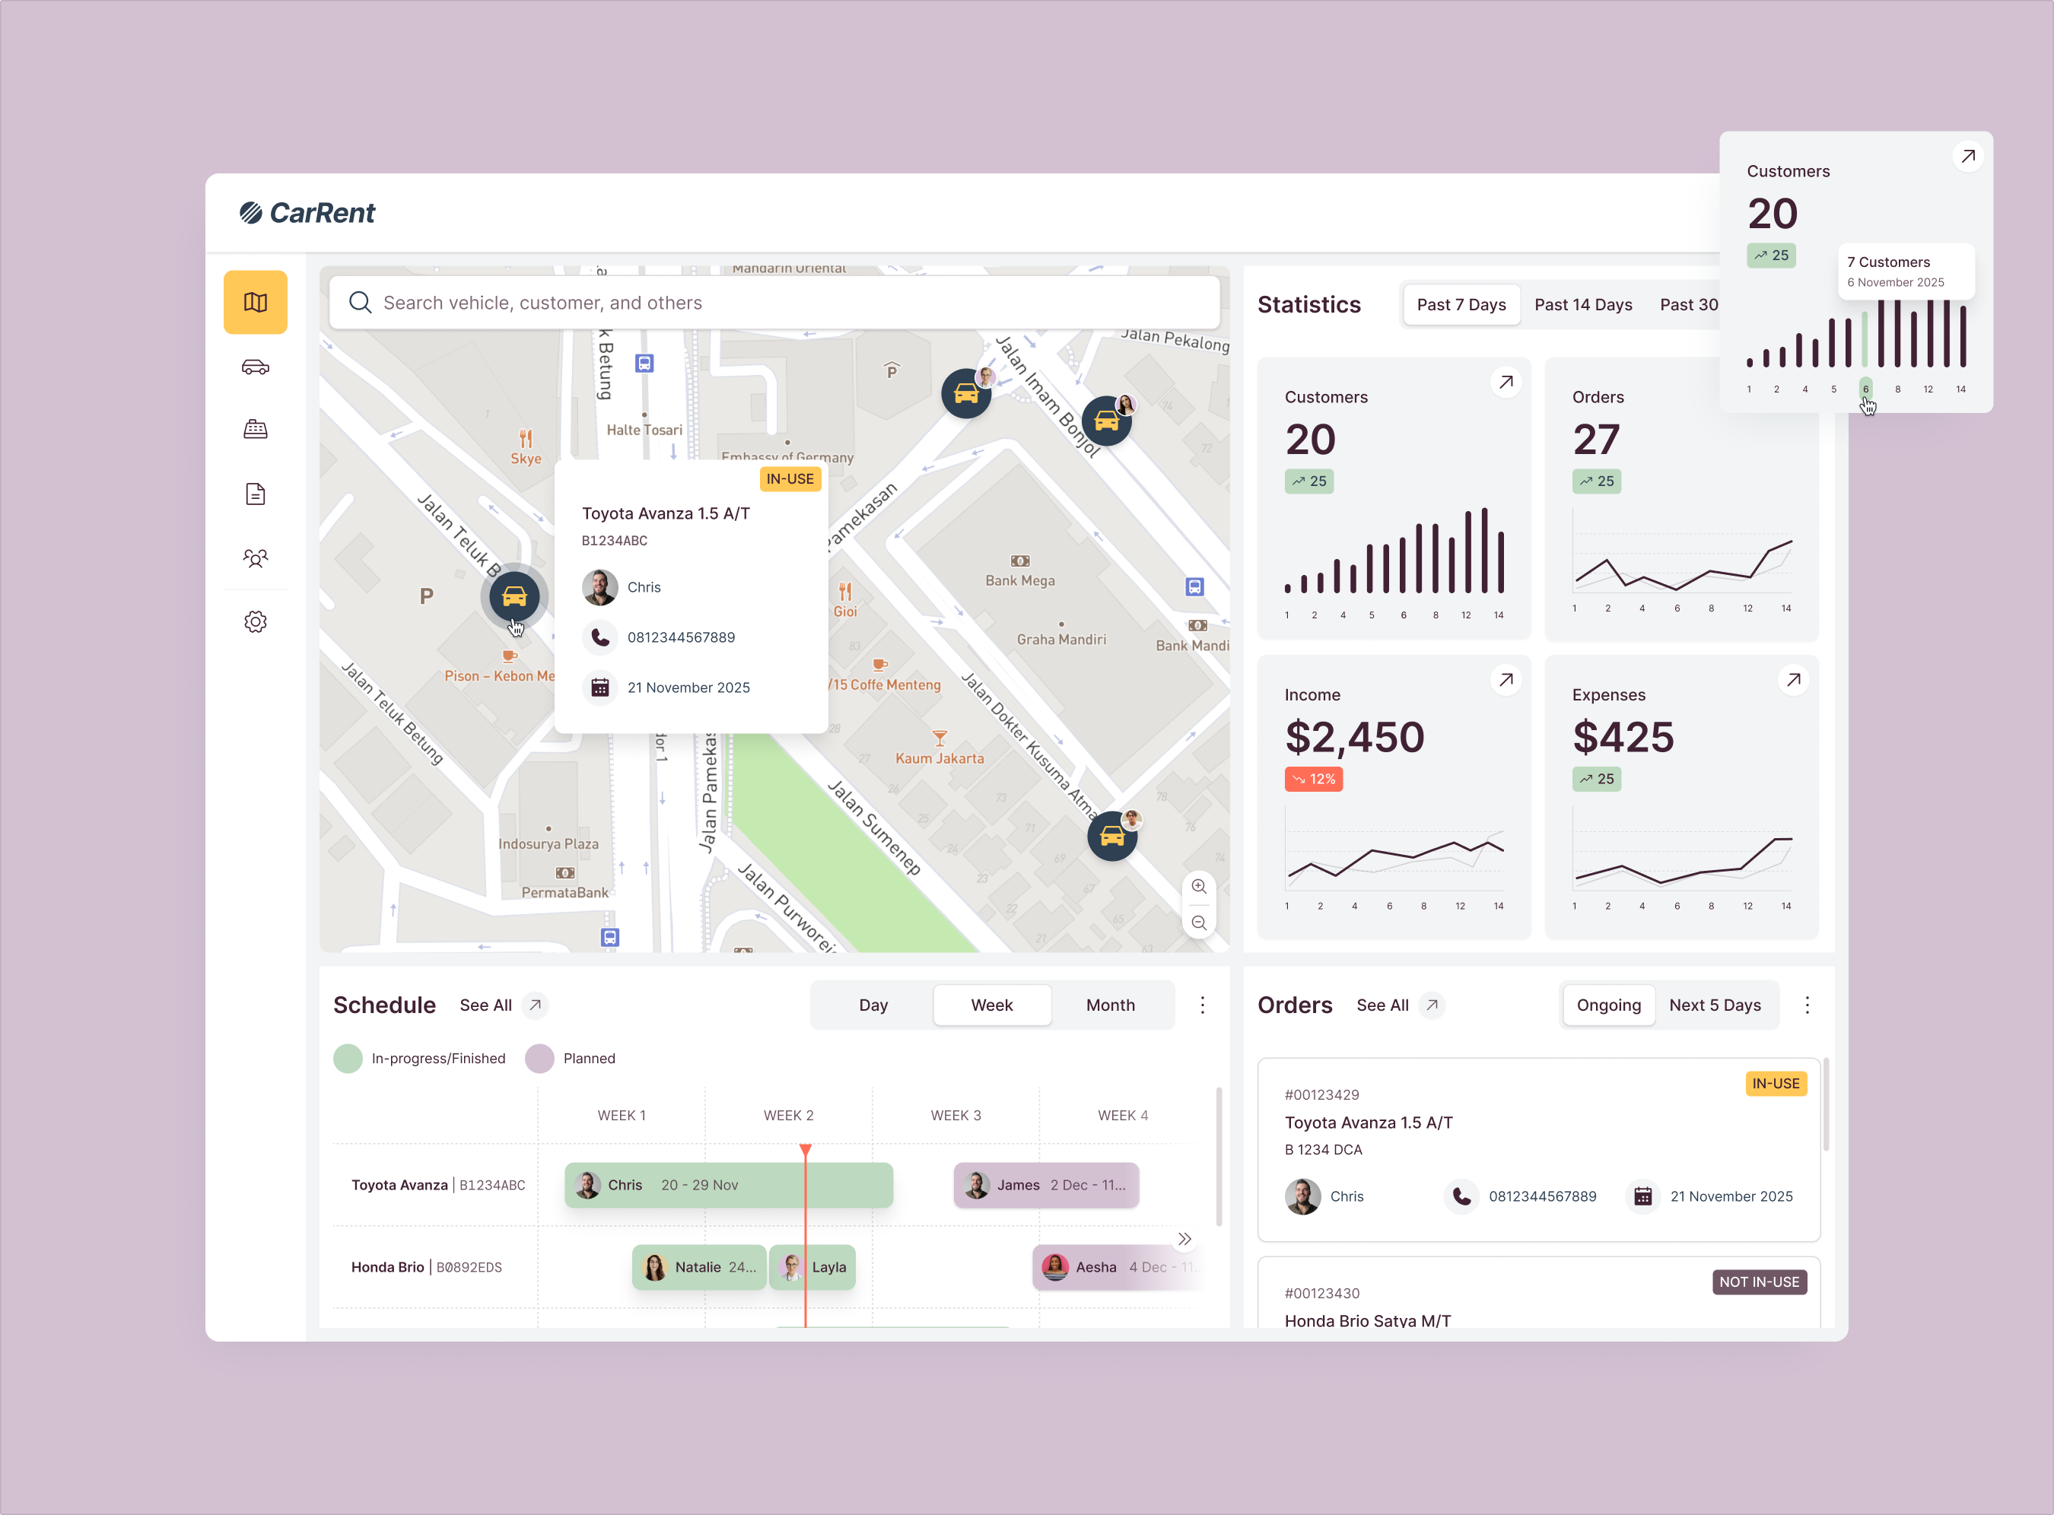Screen dimensions: 2054x1515
Task: Zoom out on the map
Action: [1200, 923]
